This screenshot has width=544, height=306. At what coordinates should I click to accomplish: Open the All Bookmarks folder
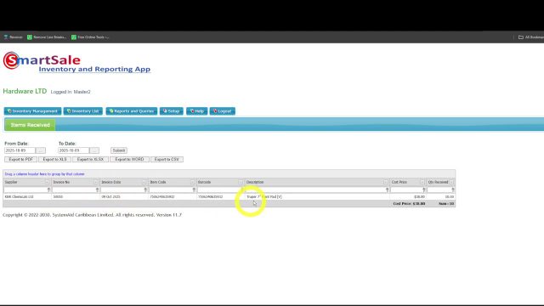click(x=530, y=37)
